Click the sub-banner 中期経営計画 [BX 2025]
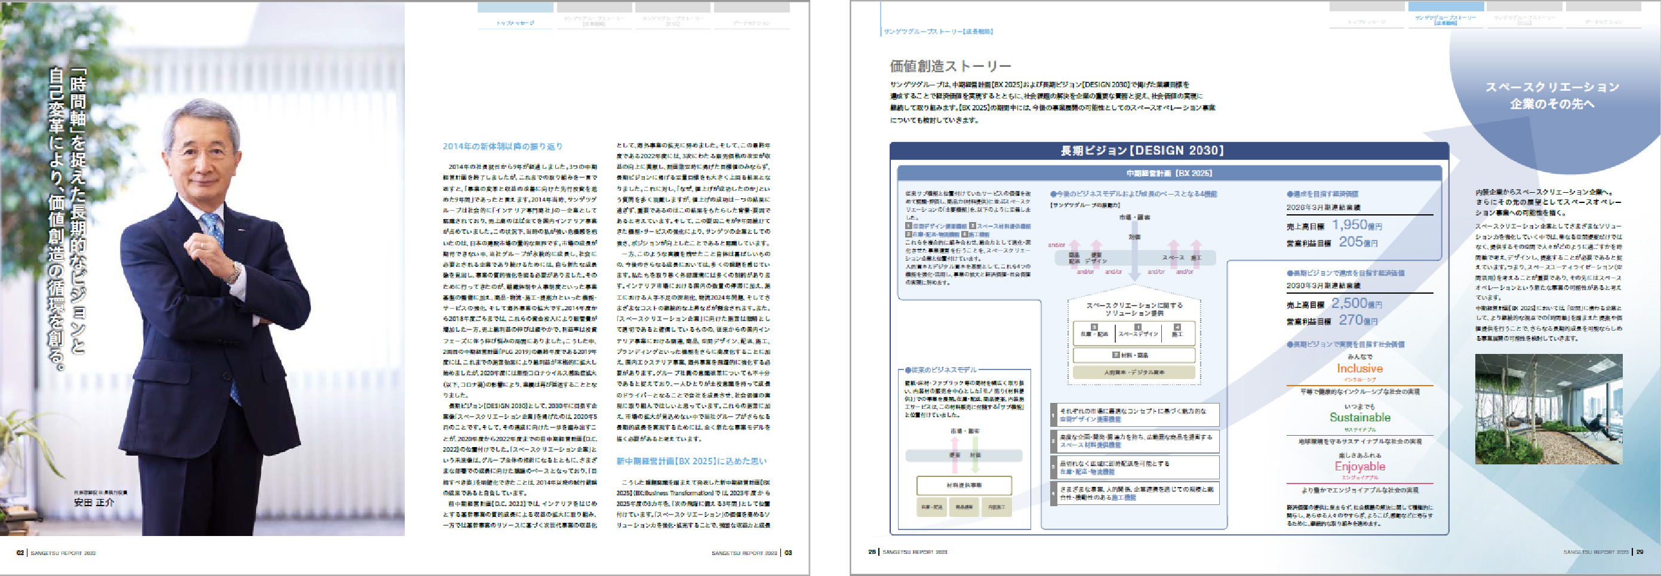Image resolution: width=1661 pixels, height=576 pixels. tap(1170, 173)
